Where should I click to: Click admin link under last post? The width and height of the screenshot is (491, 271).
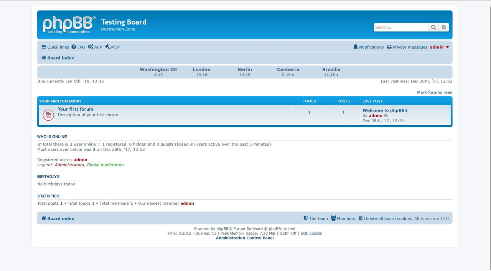click(376, 116)
